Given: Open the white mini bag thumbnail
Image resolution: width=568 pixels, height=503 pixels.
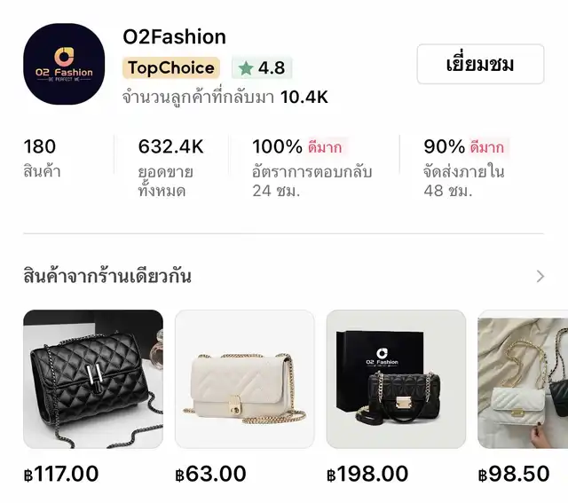Looking at the screenshot, I should 523,379.
